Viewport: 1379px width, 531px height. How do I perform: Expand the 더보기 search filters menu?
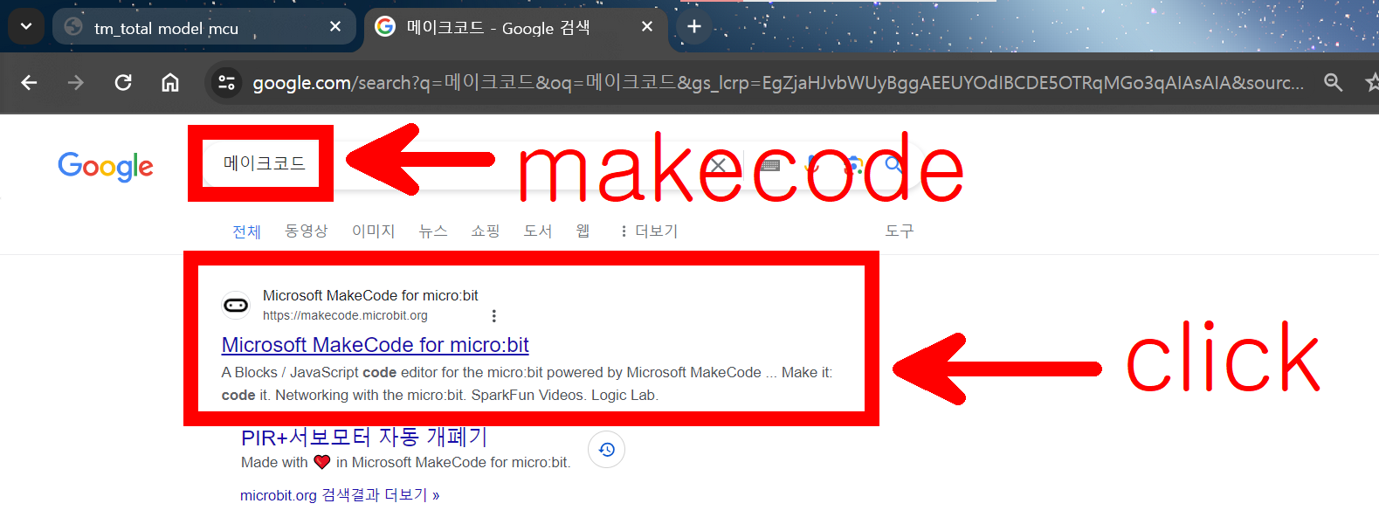point(649,231)
